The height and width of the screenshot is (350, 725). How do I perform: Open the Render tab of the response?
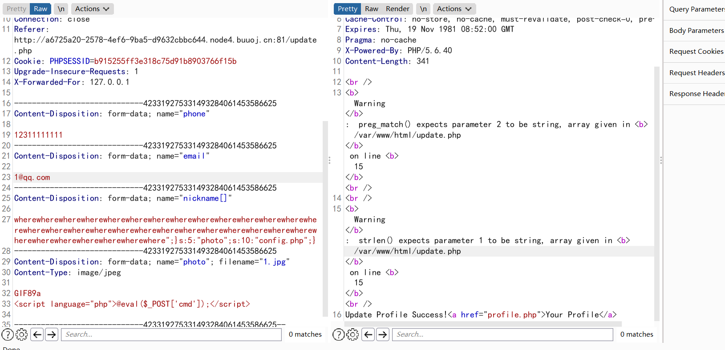pyautogui.click(x=397, y=9)
